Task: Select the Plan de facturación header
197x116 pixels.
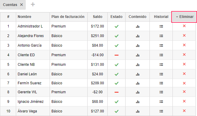Action: click(68, 16)
